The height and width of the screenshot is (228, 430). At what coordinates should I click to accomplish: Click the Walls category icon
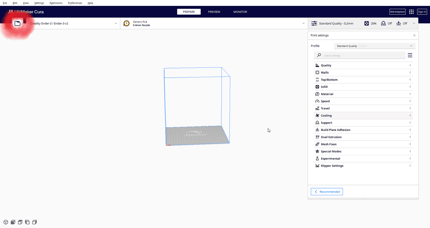pyautogui.click(x=317, y=73)
